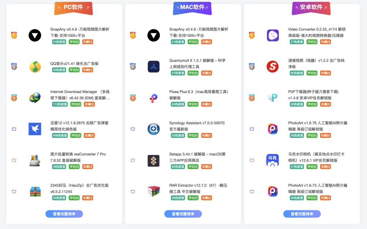Click the Video Converter purple icon
This screenshot has height=229, width=367.
pyautogui.click(x=273, y=35)
